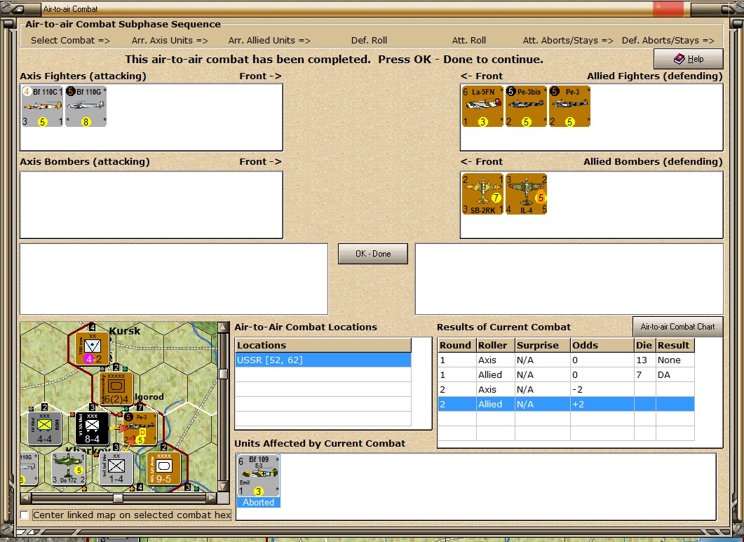Click the Do 17Z counter on map
This screenshot has height=542, width=744.
[x=68, y=468]
